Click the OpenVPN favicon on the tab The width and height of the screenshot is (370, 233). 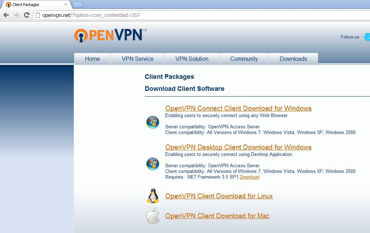click(8, 5)
